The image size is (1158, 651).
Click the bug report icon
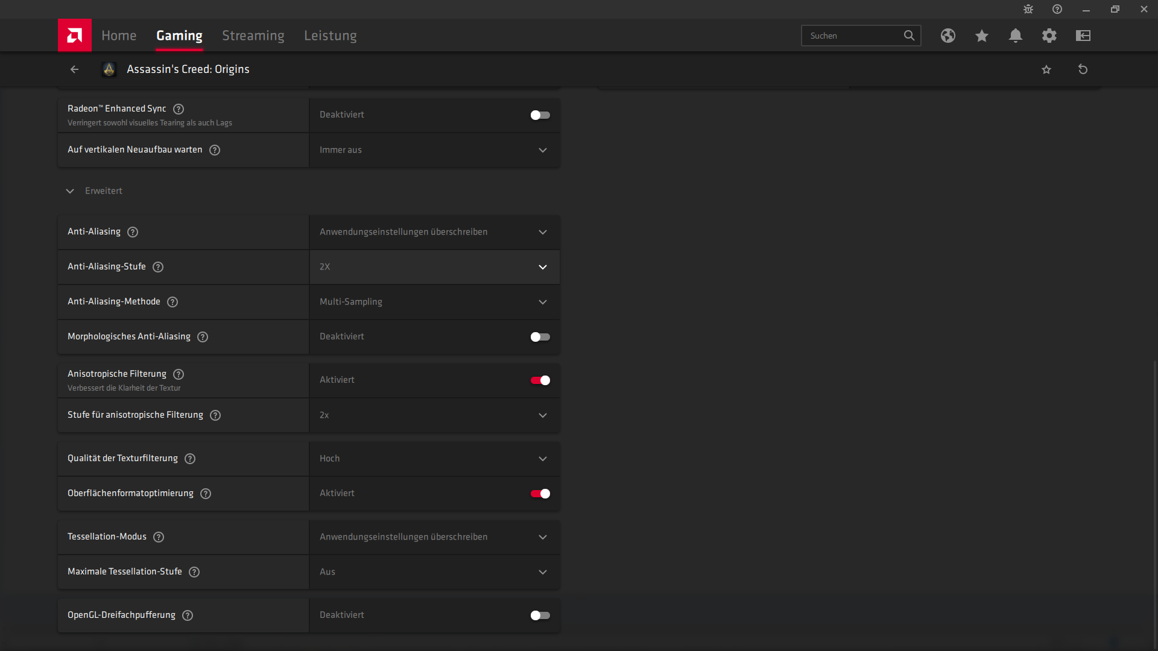point(1028,9)
